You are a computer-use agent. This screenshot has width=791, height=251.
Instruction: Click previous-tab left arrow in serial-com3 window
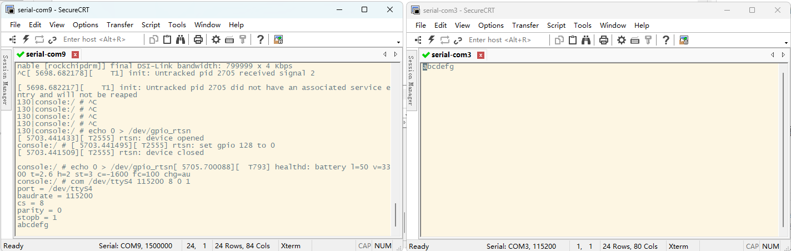pyautogui.click(x=773, y=54)
